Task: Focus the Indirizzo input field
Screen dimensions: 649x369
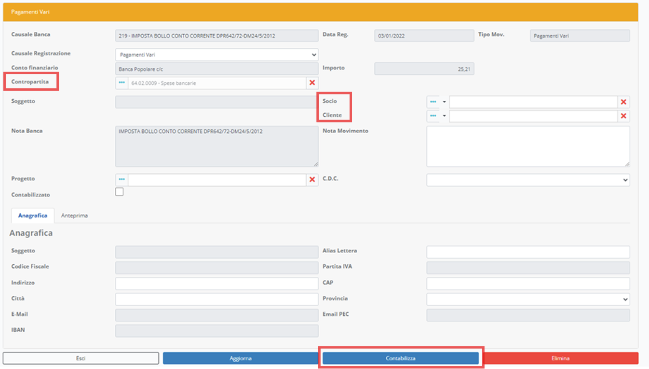Action: tap(216, 283)
